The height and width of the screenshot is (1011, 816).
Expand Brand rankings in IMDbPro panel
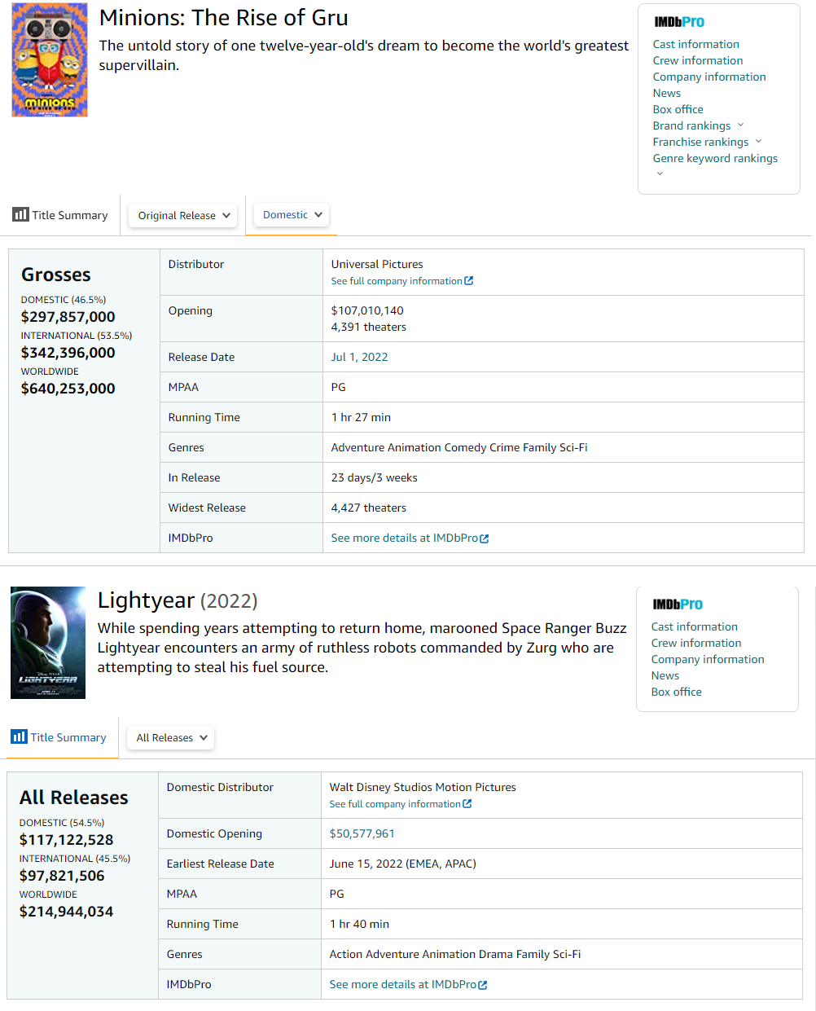pyautogui.click(x=740, y=125)
